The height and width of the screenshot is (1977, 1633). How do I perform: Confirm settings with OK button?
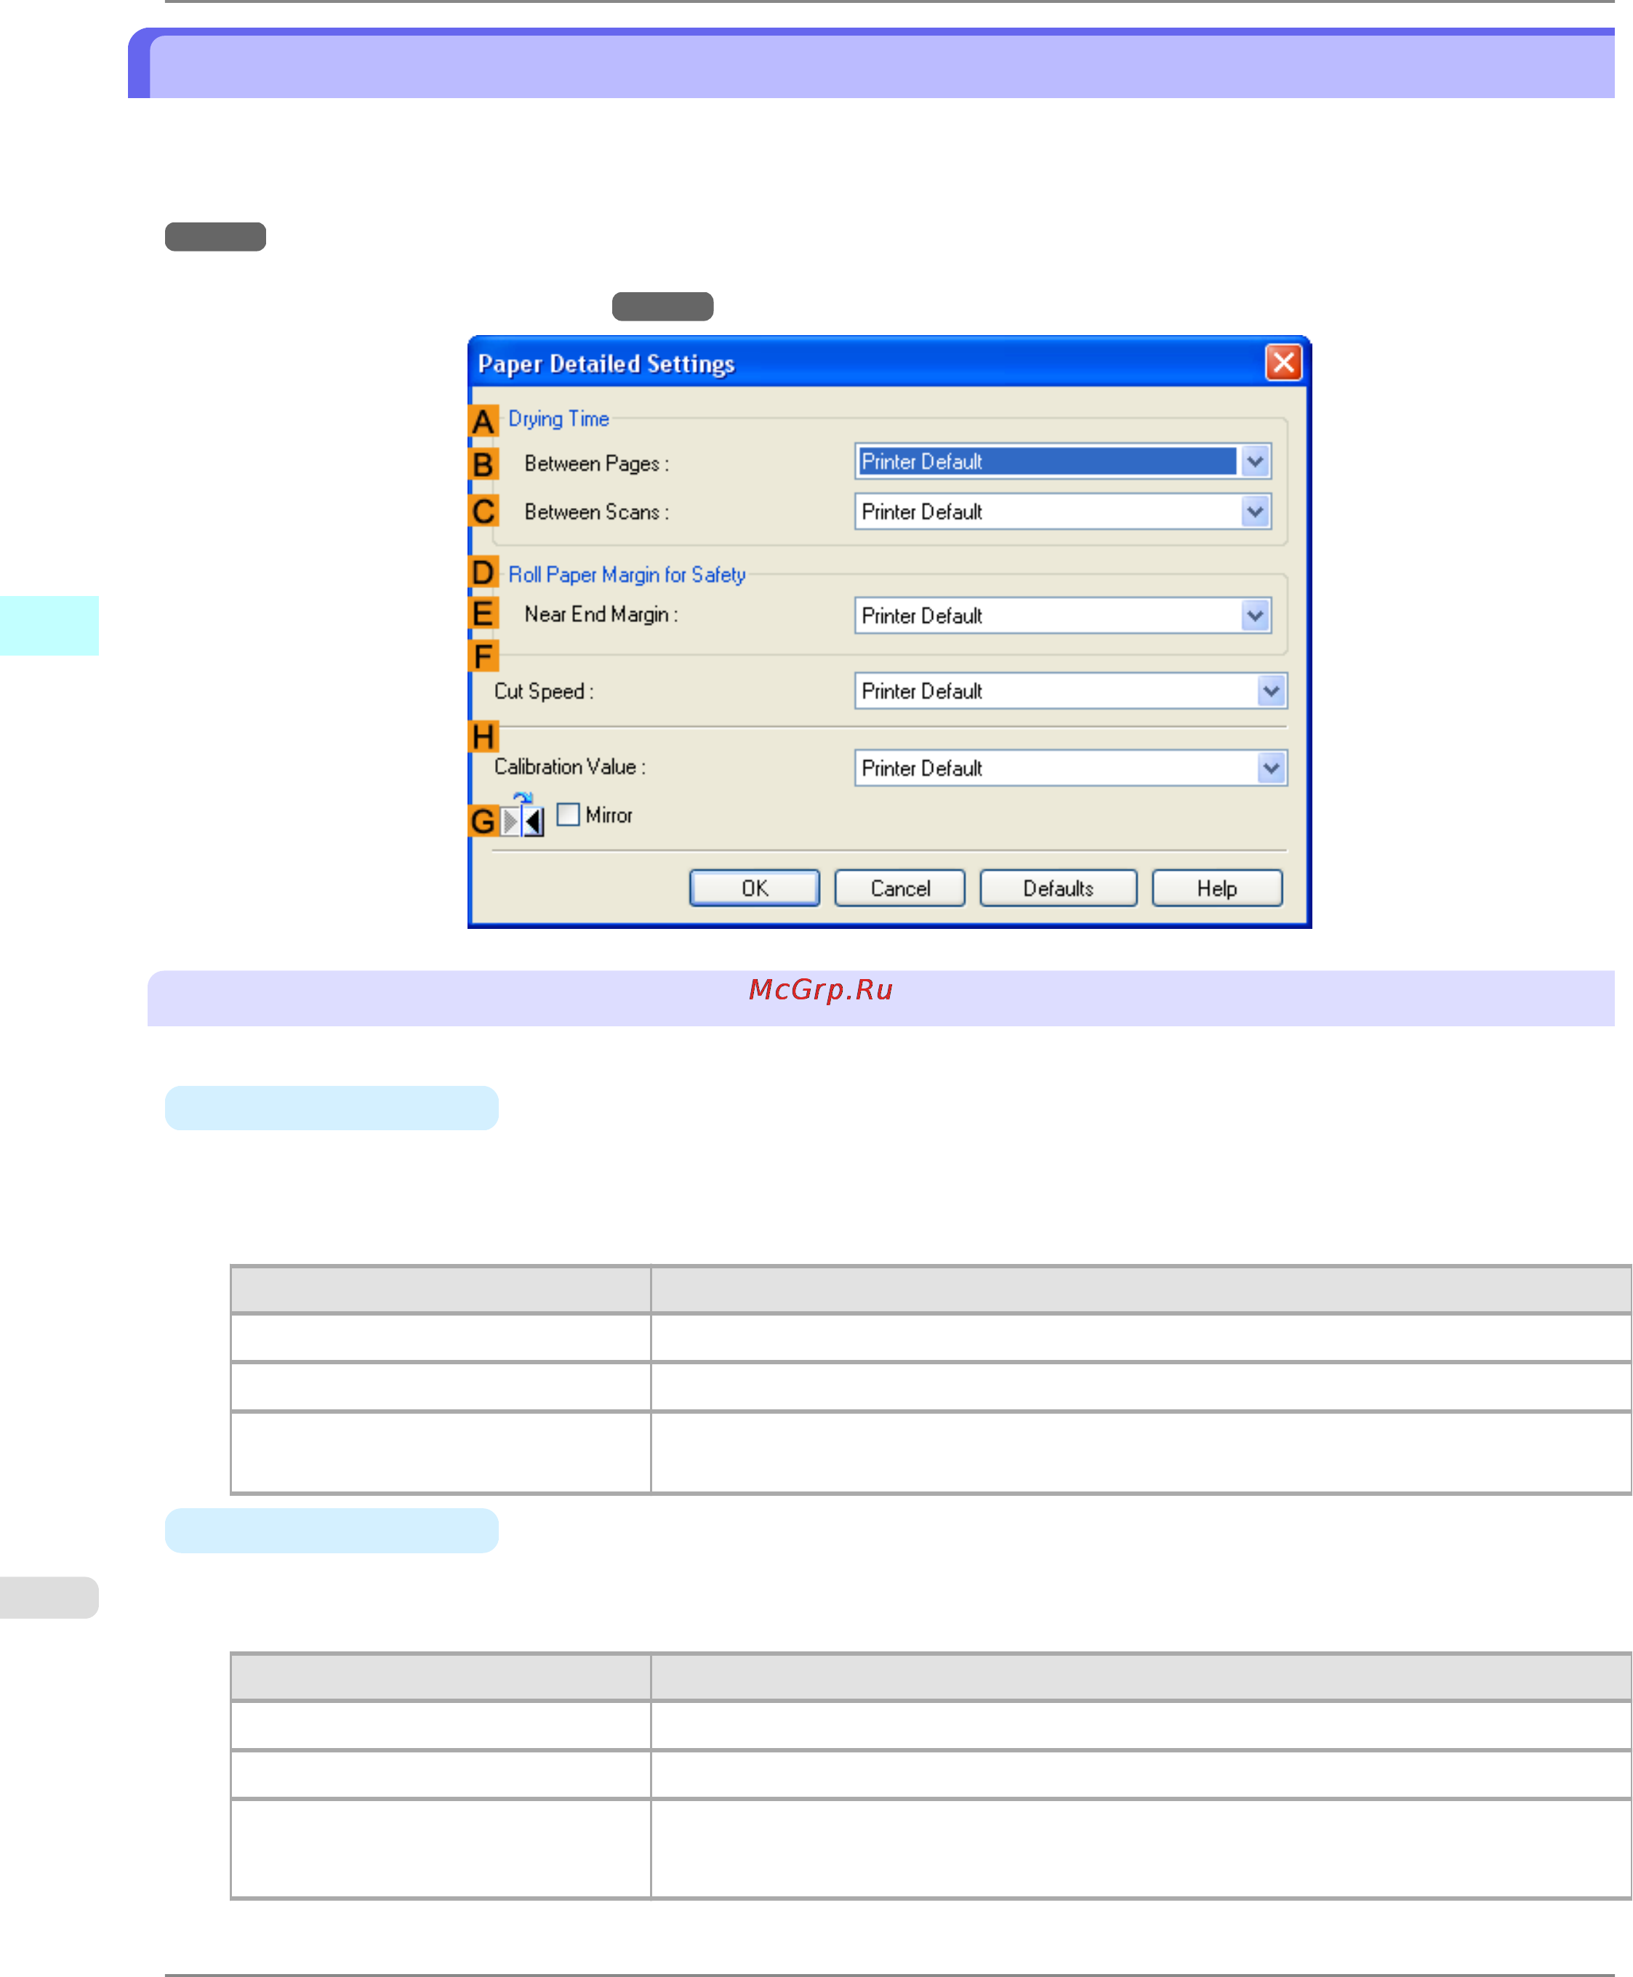755,888
